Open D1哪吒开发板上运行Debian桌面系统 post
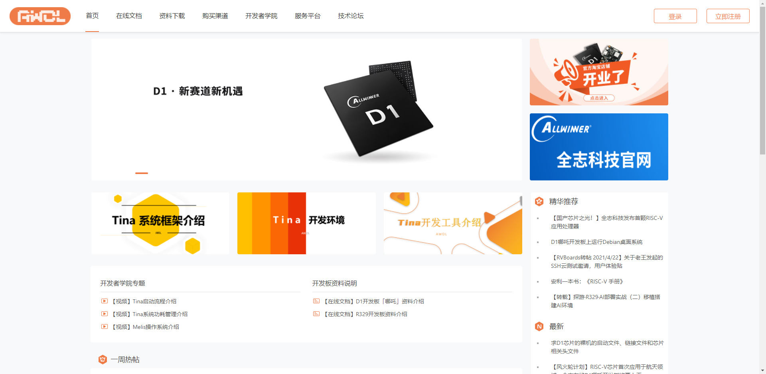The height and width of the screenshot is (374, 766). point(596,242)
